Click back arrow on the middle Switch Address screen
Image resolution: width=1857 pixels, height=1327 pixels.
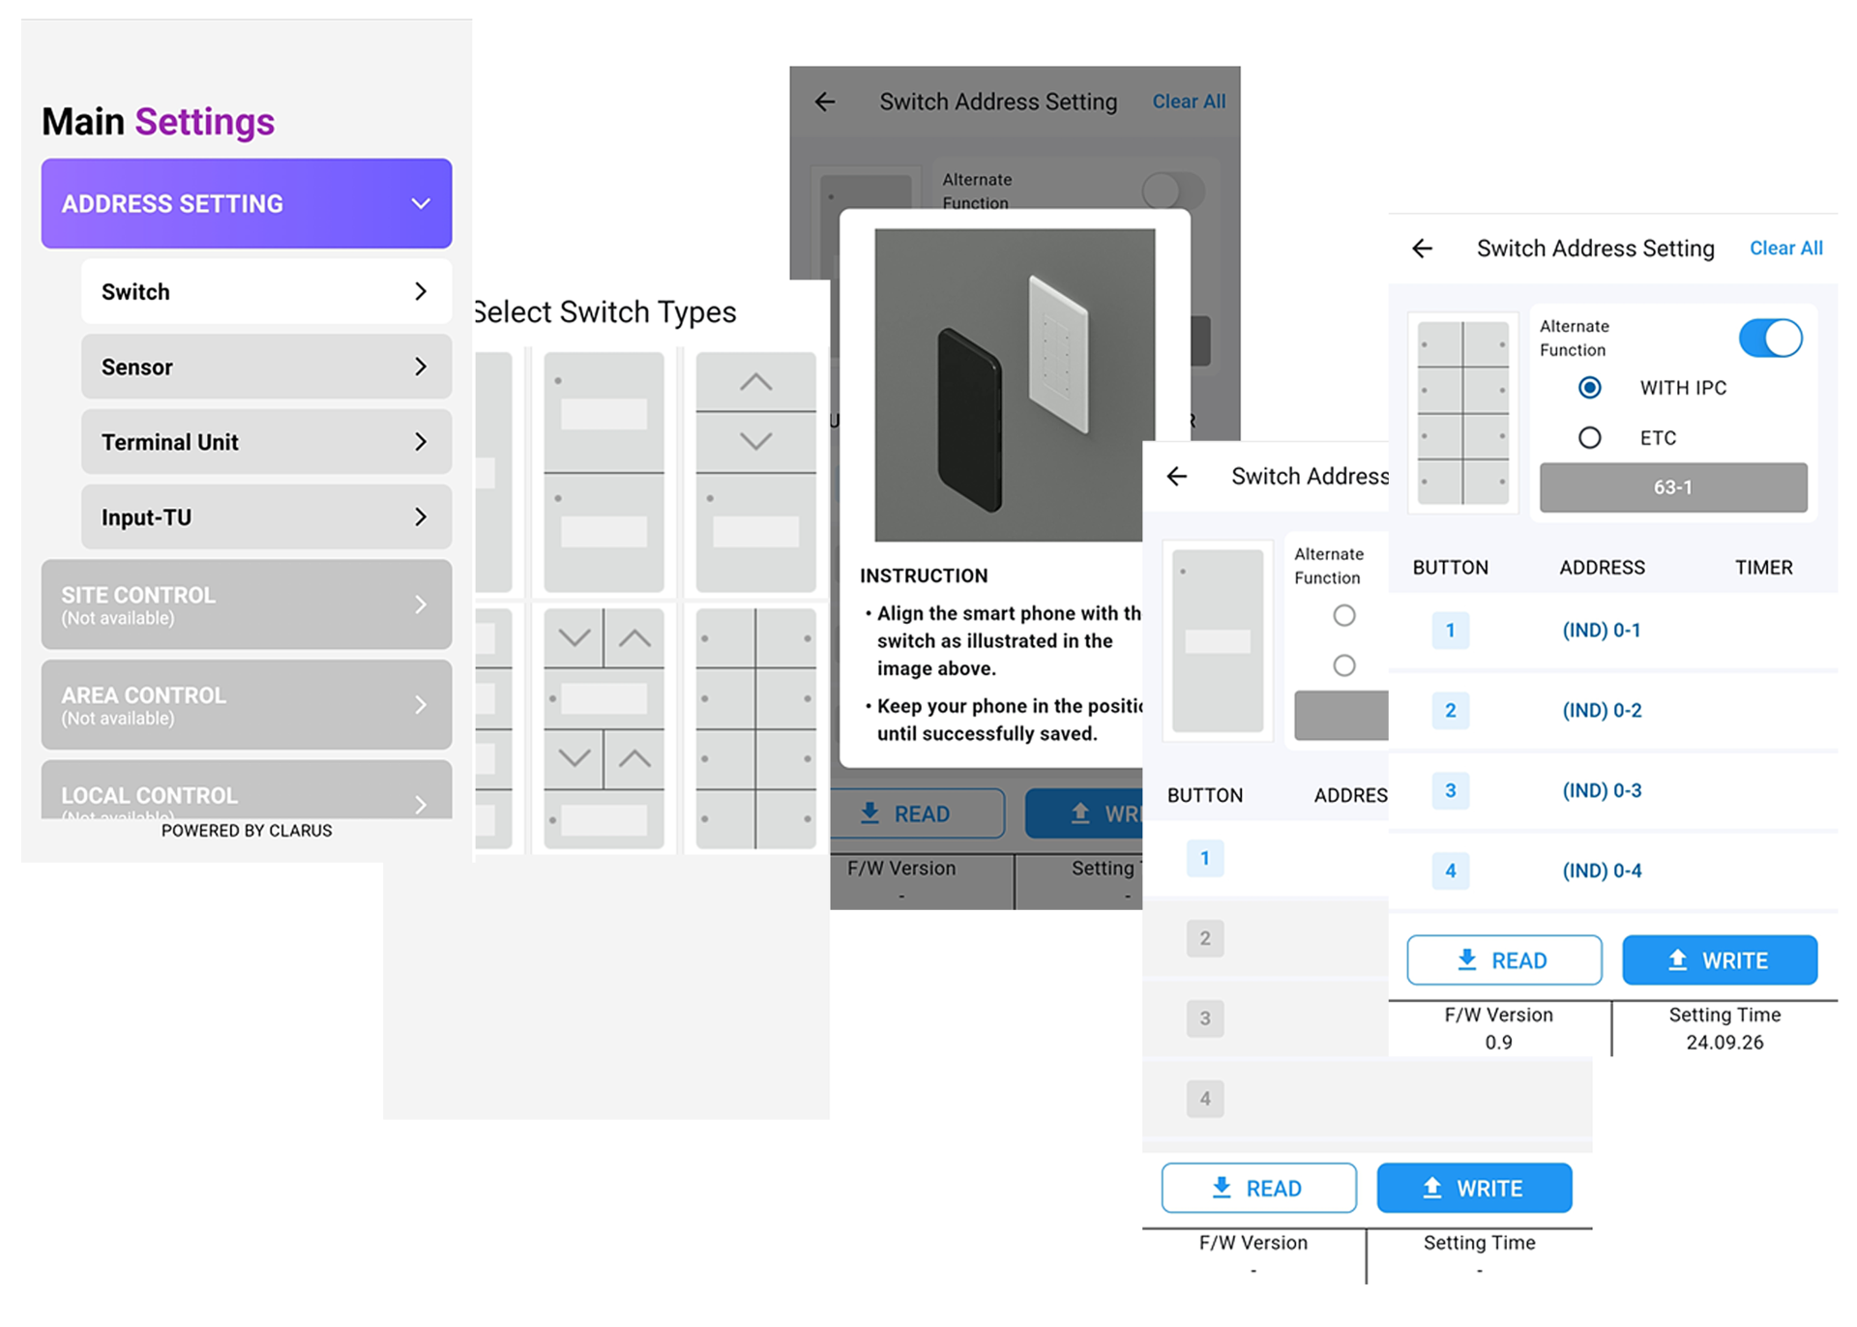coord(1176,476)
